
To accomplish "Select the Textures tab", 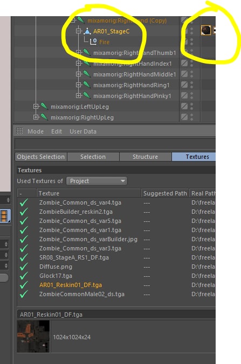I will tap(194, 157).
